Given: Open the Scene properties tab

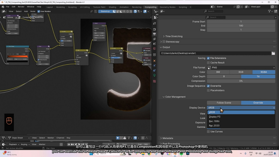Looking at the screenshot, I should coord(155,44).
